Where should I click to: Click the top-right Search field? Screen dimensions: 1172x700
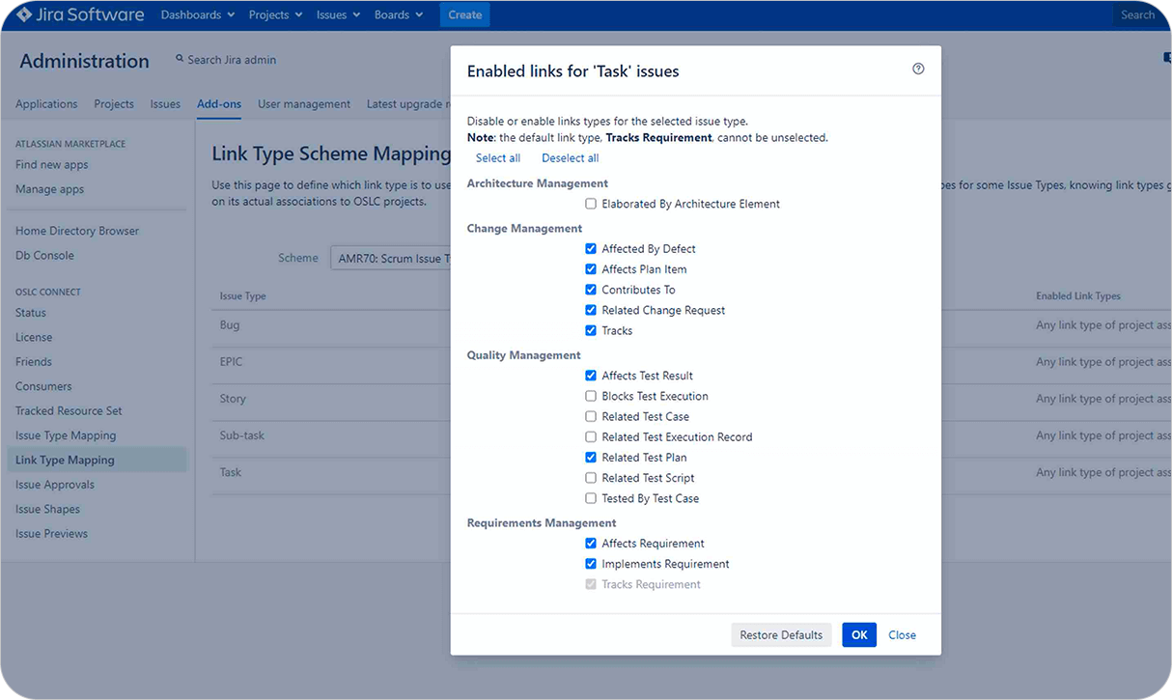[x=1142, y=14]
